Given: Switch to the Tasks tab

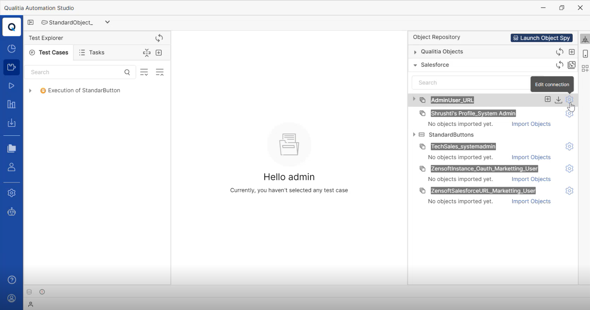Looking at the screenshot, I should [92, 53].
